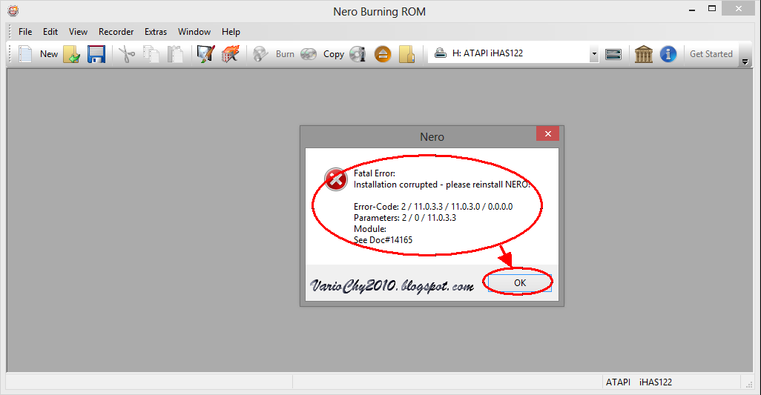Open the cover designer pencil icon
The image size is (761, 395).
point(205,54)
